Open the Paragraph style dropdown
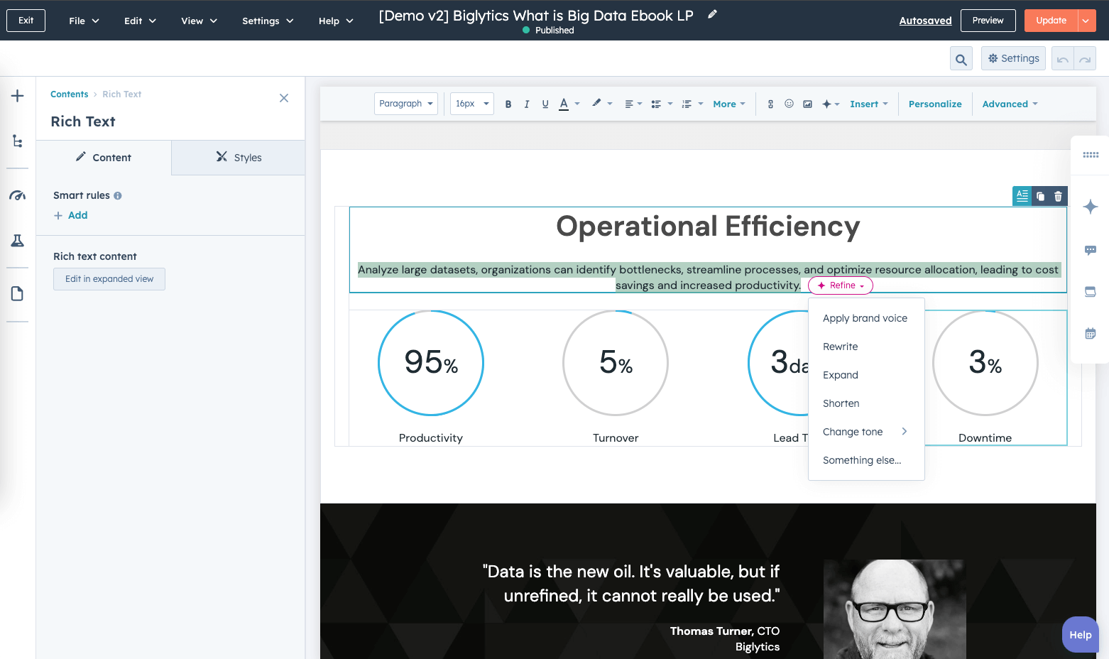 405,103
